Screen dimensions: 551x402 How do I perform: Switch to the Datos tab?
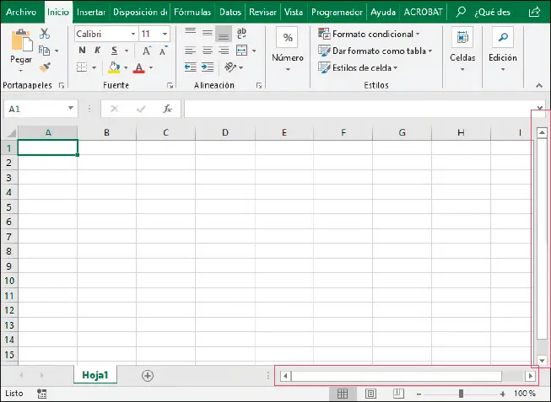click(x=230, y=12)
